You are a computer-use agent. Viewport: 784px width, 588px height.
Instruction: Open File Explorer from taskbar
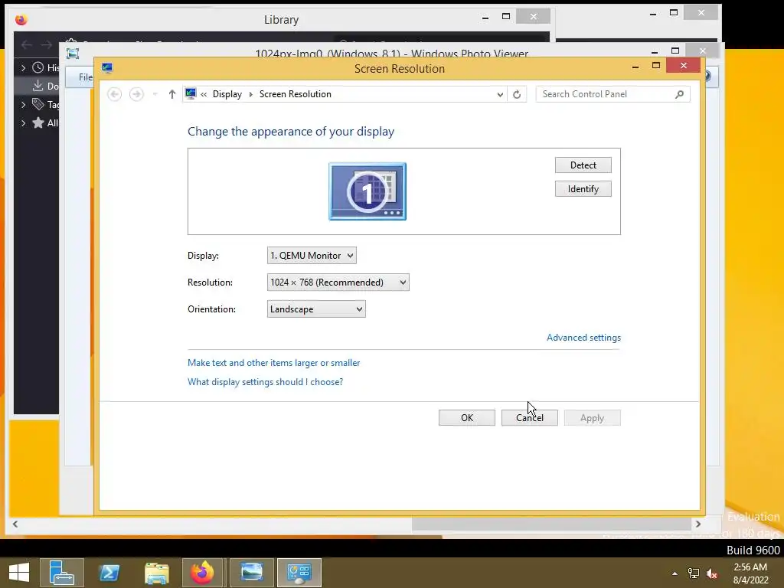pos(156,573)
